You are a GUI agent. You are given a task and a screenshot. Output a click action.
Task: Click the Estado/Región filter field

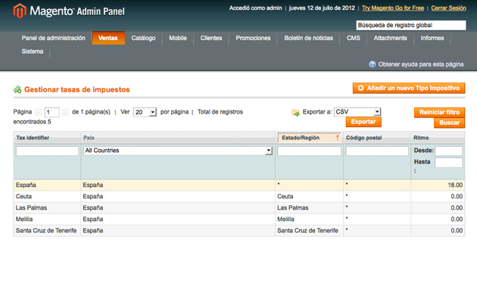tap(309, 151)
